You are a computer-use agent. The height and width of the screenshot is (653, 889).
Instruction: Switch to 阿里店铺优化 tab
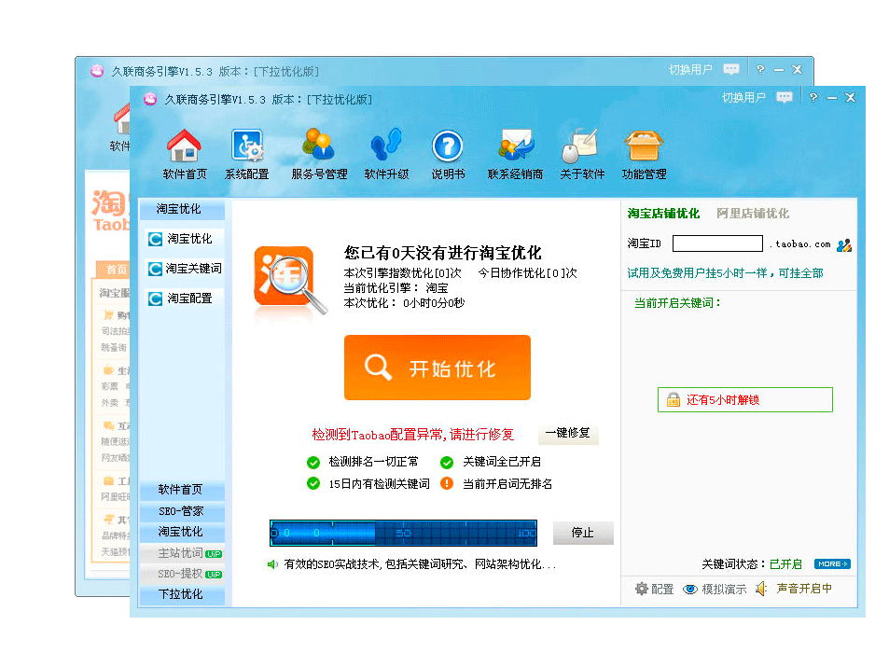tap(753, 214)
